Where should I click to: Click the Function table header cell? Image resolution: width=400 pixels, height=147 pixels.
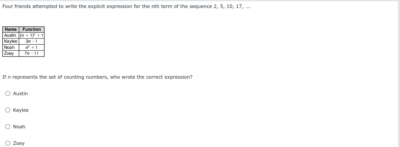(x=32, y=29)
